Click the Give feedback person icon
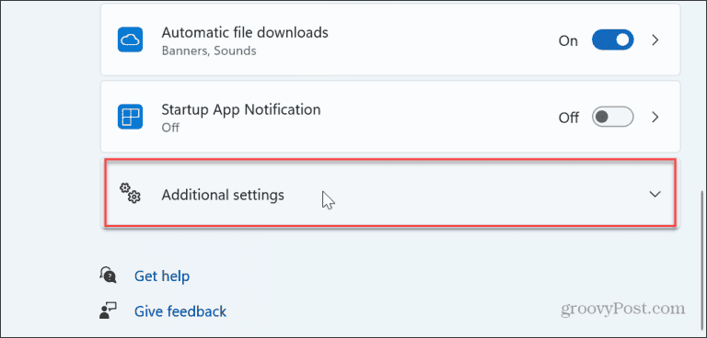This screenshot has width=707, height=338. click(108, 310)
